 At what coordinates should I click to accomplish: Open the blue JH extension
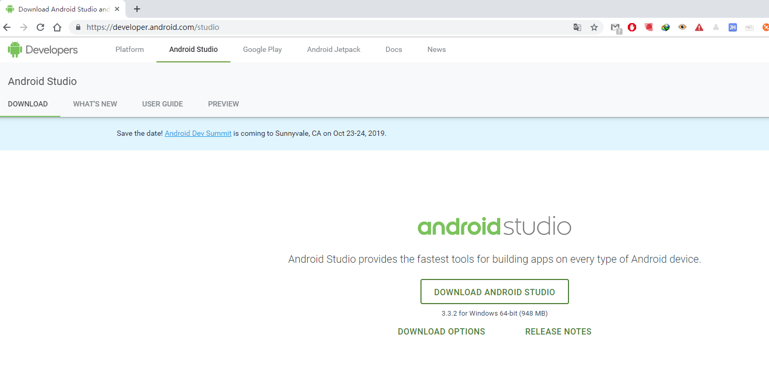pyautogui.click(x=732, y=27)
